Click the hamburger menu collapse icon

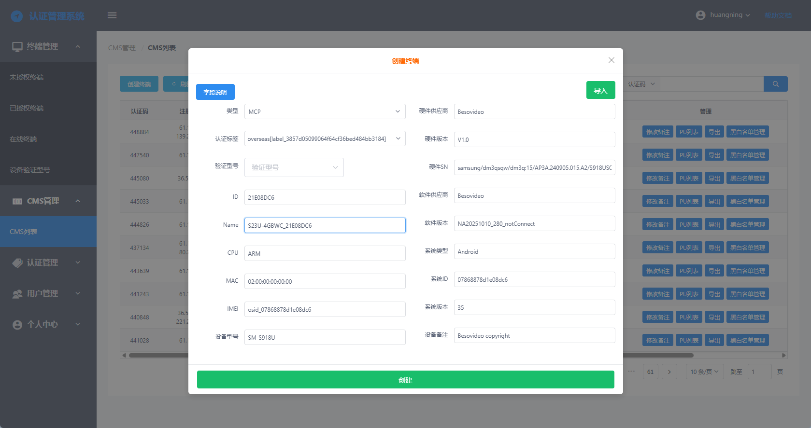[112, 15]
